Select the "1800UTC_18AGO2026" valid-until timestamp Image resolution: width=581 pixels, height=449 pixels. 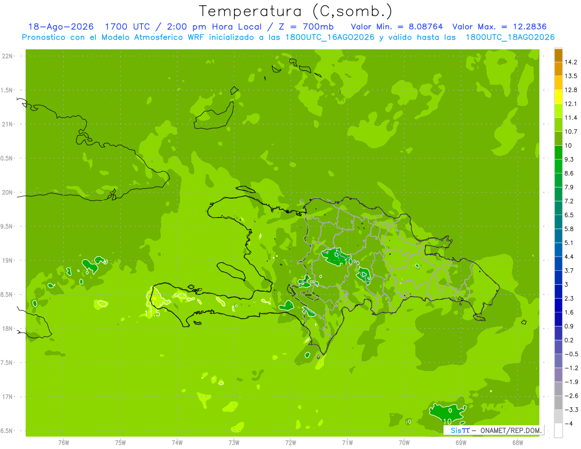(x=510, y=37)
